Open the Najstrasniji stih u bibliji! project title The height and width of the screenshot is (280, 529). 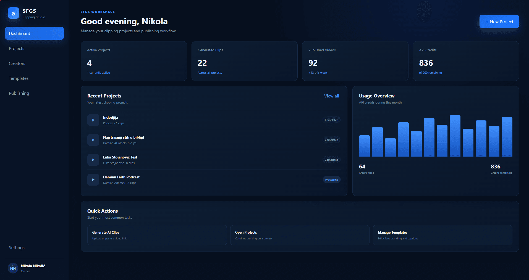[124, 137]
